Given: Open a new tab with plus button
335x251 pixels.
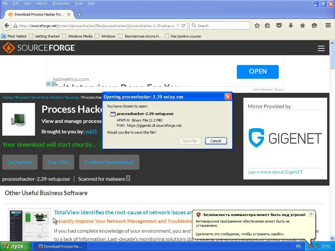Looking at the screenshot, I should [79, 14].
